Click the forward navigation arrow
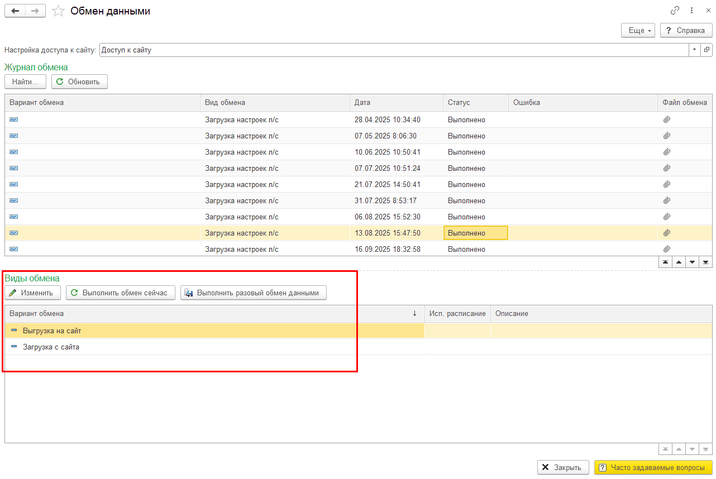 (x=35, y=11)
